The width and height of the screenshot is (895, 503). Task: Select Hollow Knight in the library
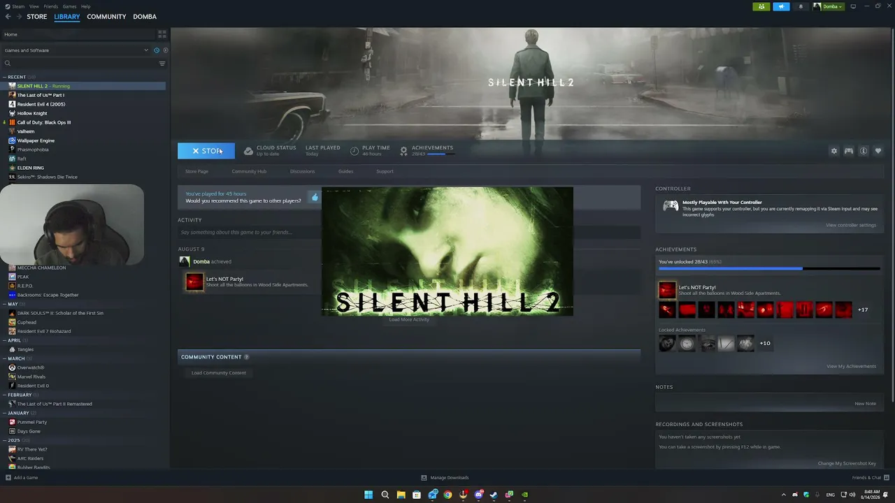click(32, 113)
